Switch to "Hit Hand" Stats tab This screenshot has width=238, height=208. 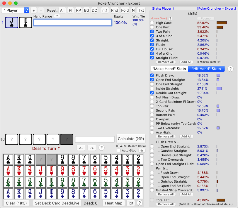coord(206,69)
